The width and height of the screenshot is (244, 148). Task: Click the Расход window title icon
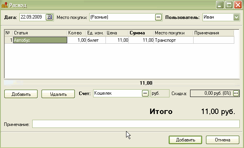point(5,5)
